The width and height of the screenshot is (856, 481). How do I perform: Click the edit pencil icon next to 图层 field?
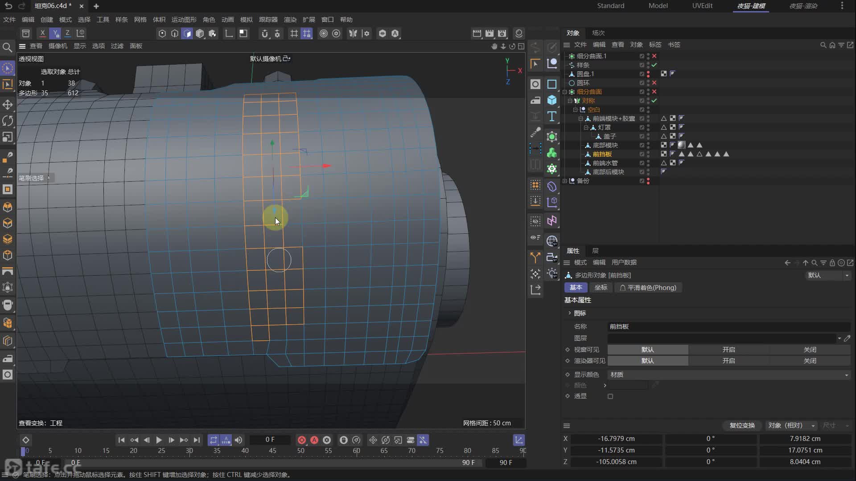(847, 338)
